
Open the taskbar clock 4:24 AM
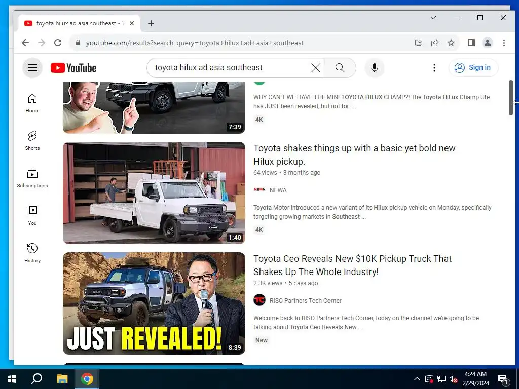pyautogui.click(x=475, y=379)
